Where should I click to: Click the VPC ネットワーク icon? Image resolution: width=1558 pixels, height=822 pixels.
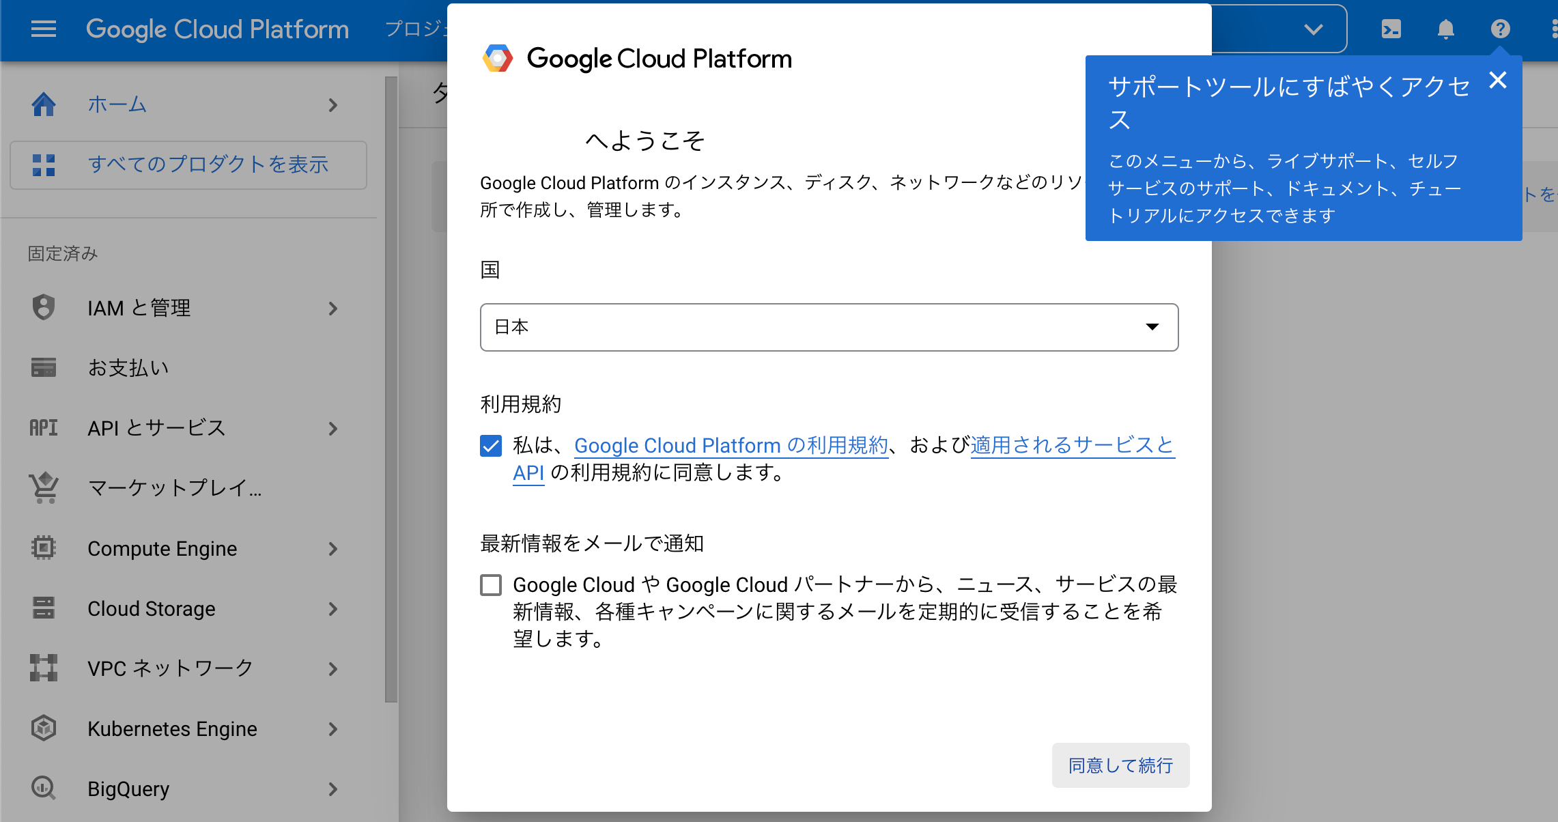click(x=44, y=668)
